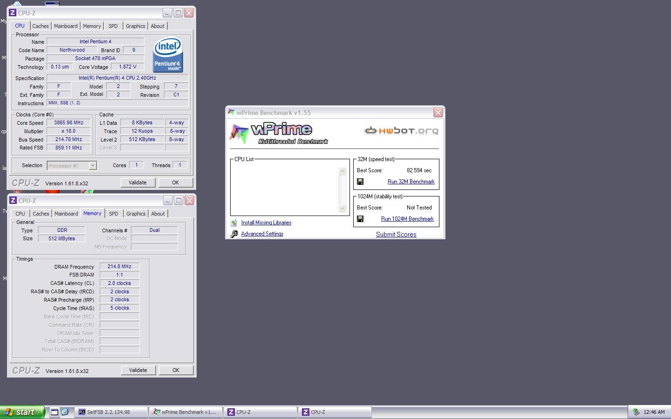The width and height of the screenshot is (671, 419).
Task: Click the system tray network icon
Action: pyautogui.click(x=636, y=412)
